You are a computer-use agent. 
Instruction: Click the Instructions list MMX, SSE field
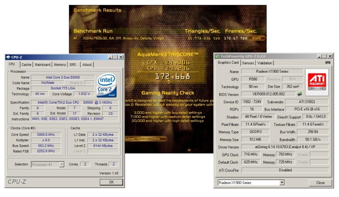[x=75, y=119]
